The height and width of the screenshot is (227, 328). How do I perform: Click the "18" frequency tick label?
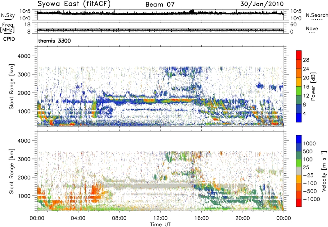[27, 25]
